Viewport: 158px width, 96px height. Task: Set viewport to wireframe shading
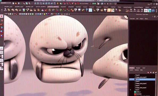[x=36, y=14]
